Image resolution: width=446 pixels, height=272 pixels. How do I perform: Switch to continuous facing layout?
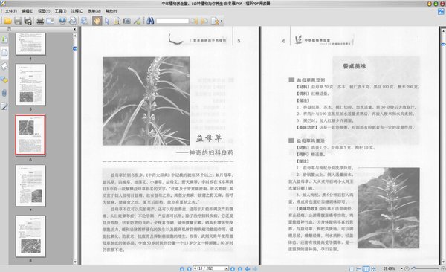pos(373,268)
